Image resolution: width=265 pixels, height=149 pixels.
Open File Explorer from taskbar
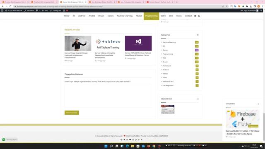click(132, 146)
